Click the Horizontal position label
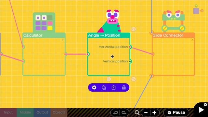The height and width of the screenshot is (117, 208). click(x=113, y=47)
